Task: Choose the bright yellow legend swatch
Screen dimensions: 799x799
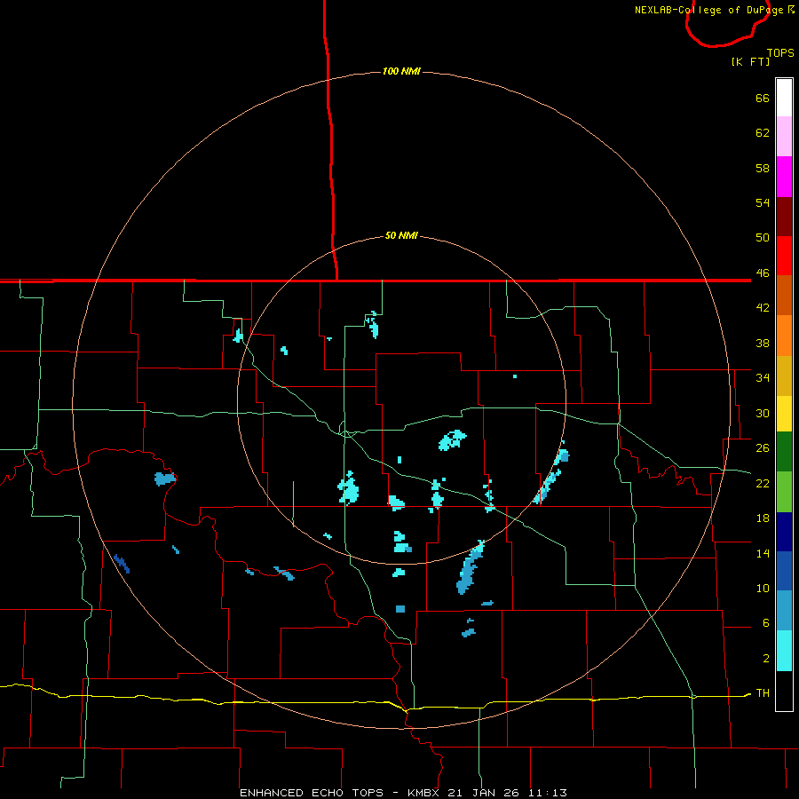Action: pyautogui.click(x=784, y=414)
